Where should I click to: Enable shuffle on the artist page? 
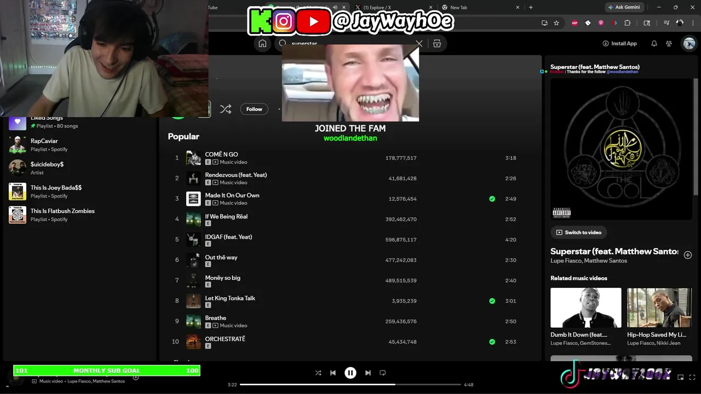(226, 109)
